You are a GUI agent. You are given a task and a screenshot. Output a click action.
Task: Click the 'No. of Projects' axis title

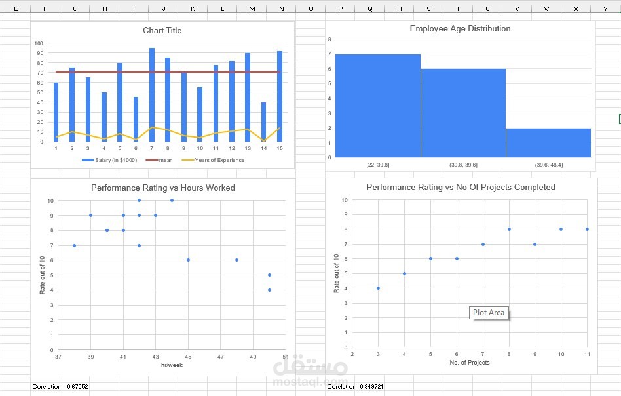[469, 363]
